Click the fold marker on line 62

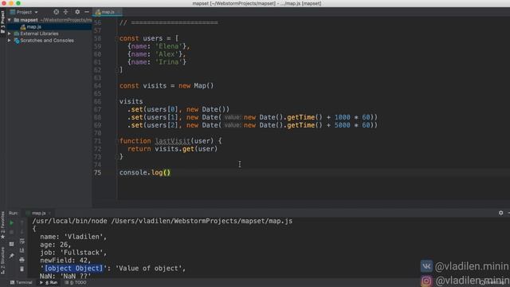[116, 70]
